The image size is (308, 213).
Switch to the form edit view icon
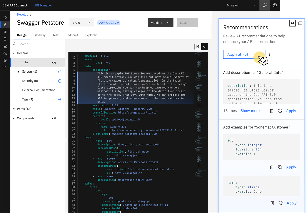pos(198,47)
